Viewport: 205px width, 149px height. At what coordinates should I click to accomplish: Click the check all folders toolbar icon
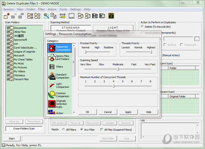(30, 16)
